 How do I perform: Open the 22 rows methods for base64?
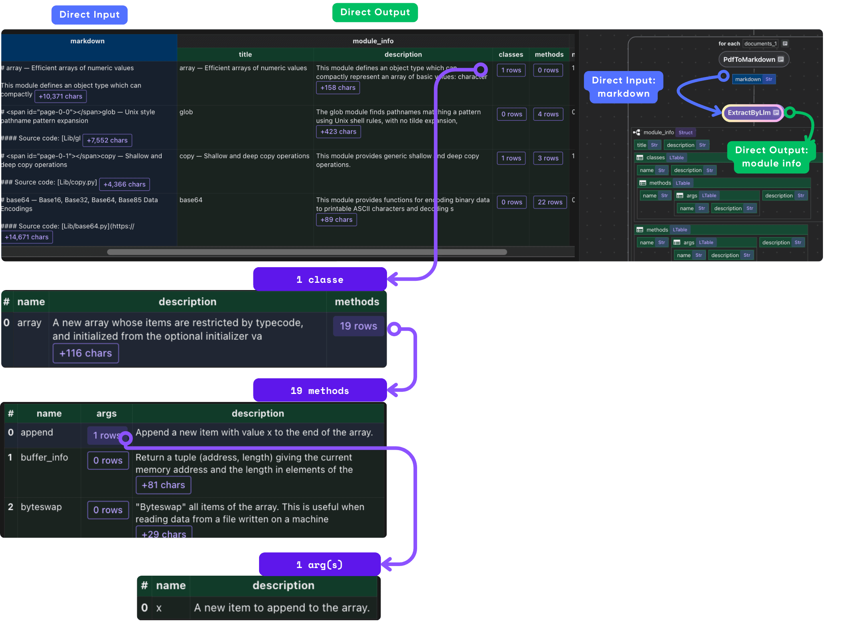pyautogui.click(x=549, y=202)
